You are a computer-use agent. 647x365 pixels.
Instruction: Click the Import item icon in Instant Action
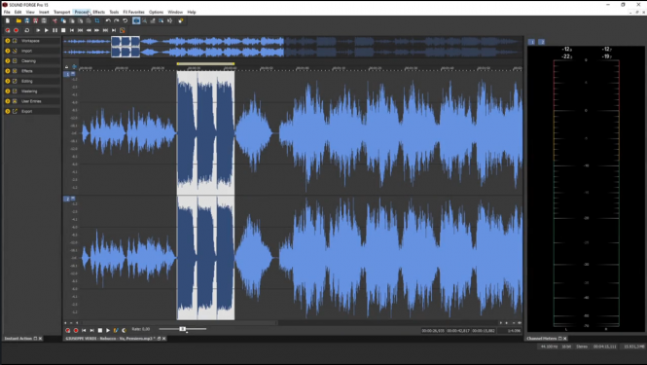[x=15, y=51]
